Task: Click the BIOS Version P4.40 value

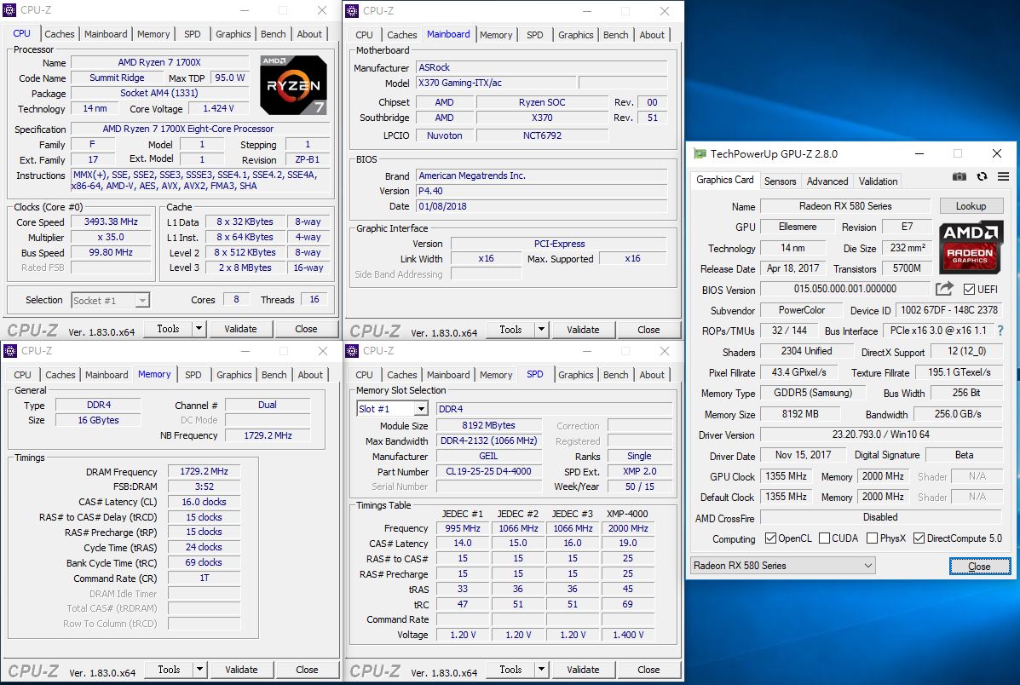Action: (x=542, y=191)
